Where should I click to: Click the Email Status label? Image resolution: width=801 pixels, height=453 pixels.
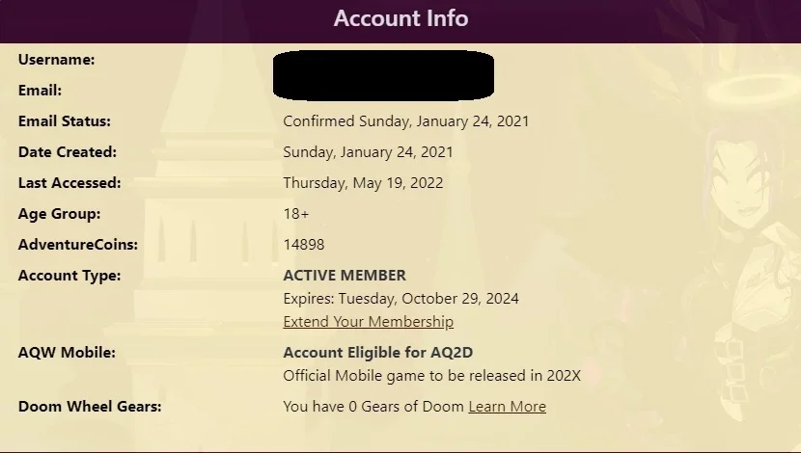coord(65,121)
